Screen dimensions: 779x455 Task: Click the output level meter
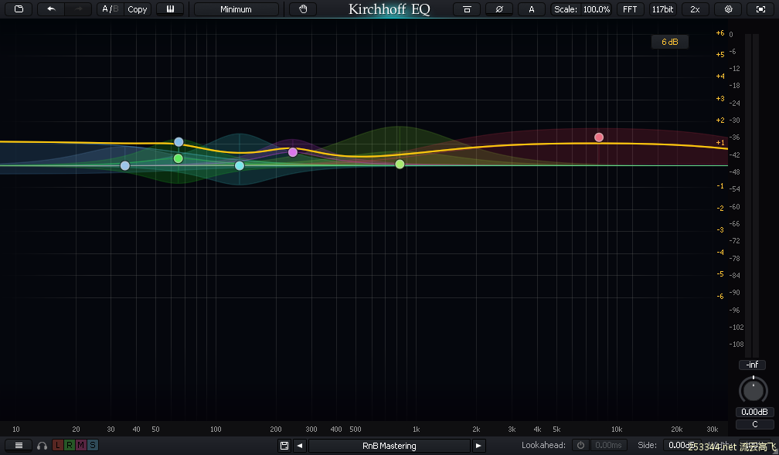[x=752, y=195]
